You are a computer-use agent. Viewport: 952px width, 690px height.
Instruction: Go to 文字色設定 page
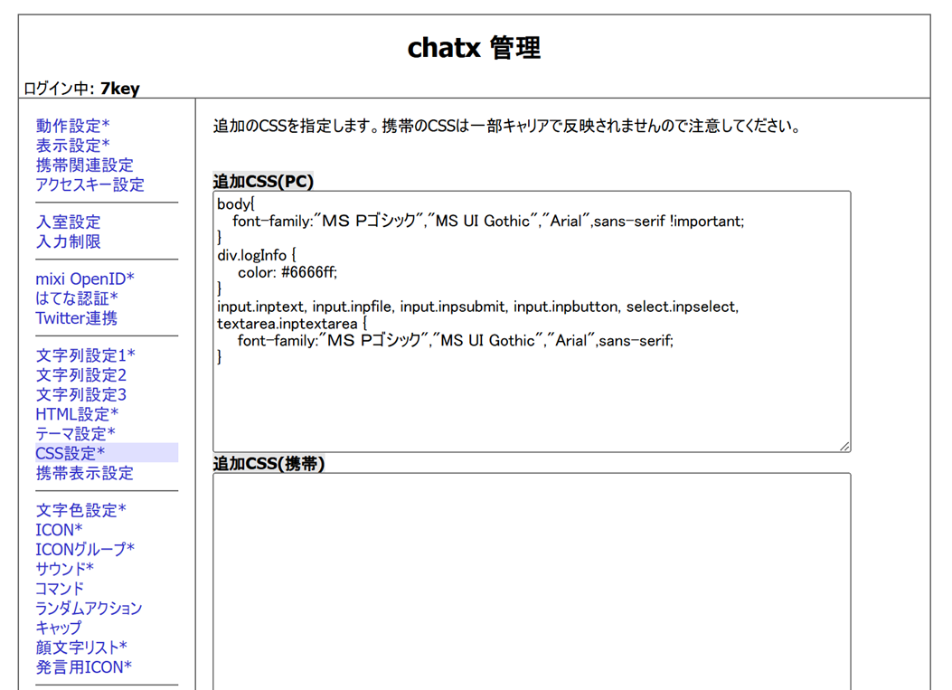(80, 510)
